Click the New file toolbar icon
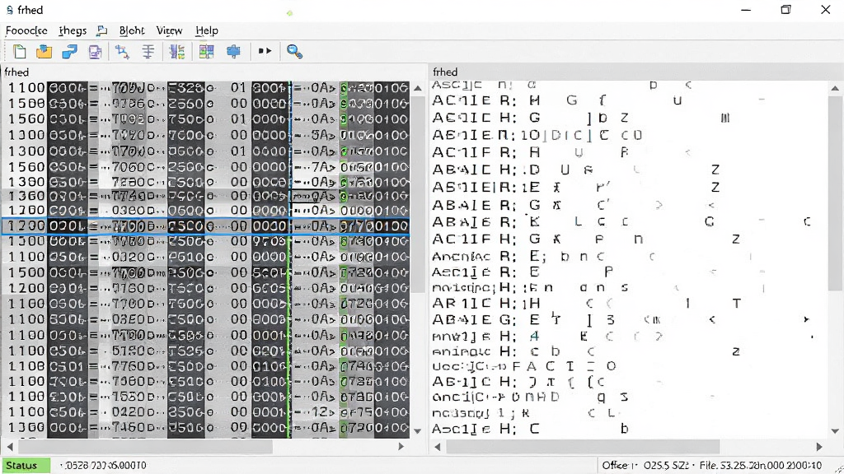 tap(20, 52)
